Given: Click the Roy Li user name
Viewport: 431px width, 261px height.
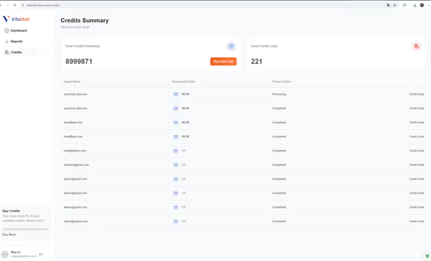Looking at the screenshot, I should pos(15,252).
